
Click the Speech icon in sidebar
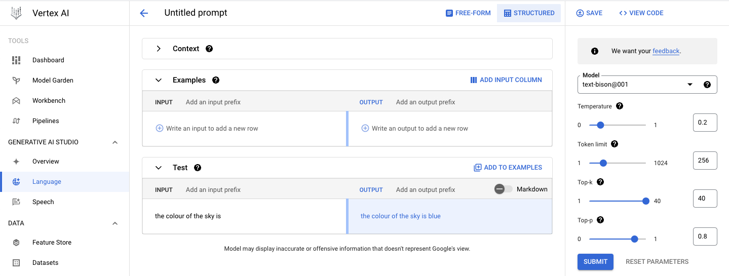pyautogui.click(x=16, y=202)
